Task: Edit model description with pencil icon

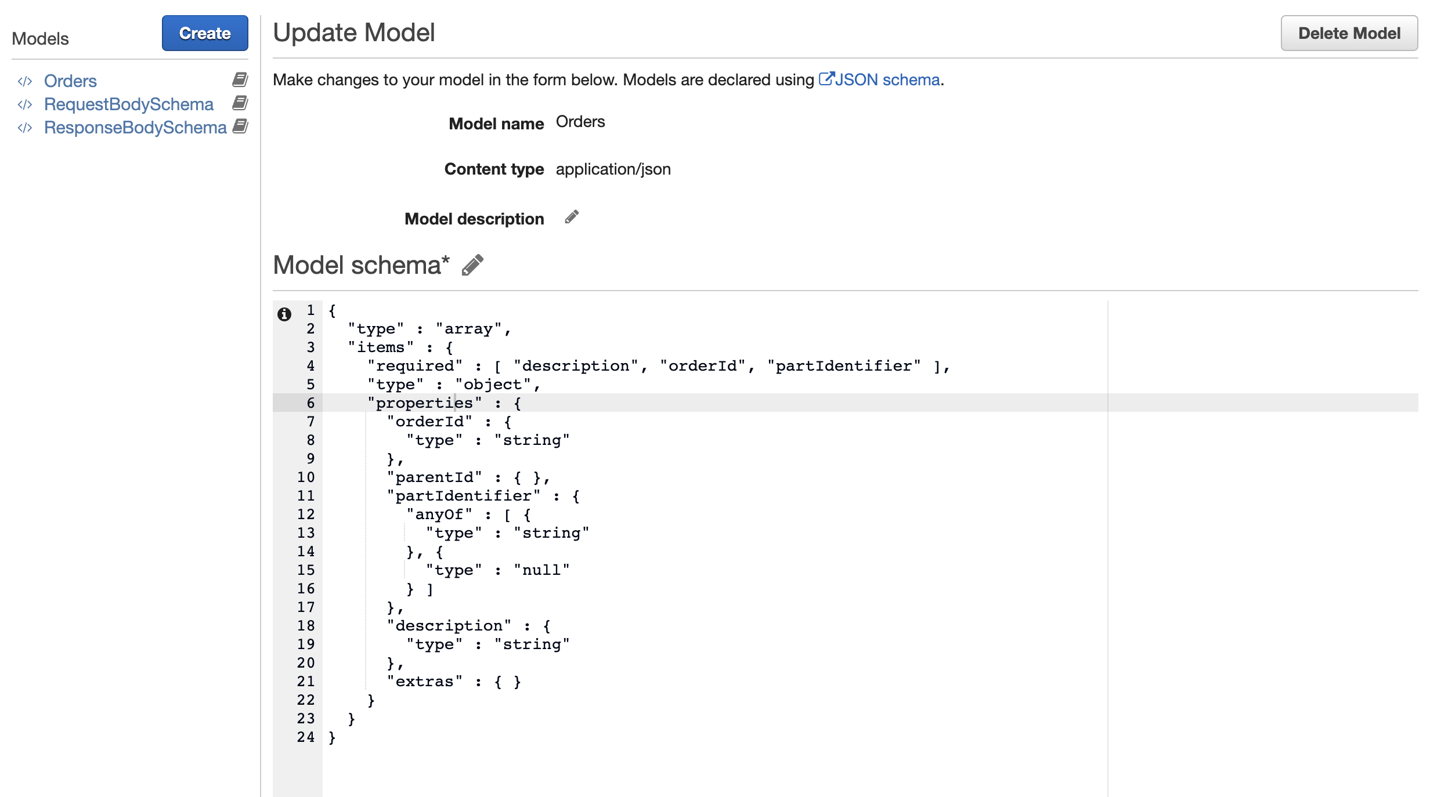Action: [x=572, y=217]
